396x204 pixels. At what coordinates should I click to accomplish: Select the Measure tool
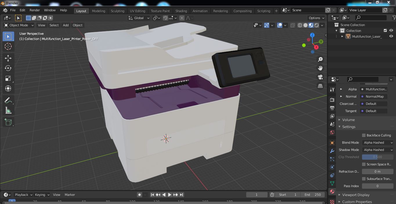pyautogui.click(x=8, y=110)
